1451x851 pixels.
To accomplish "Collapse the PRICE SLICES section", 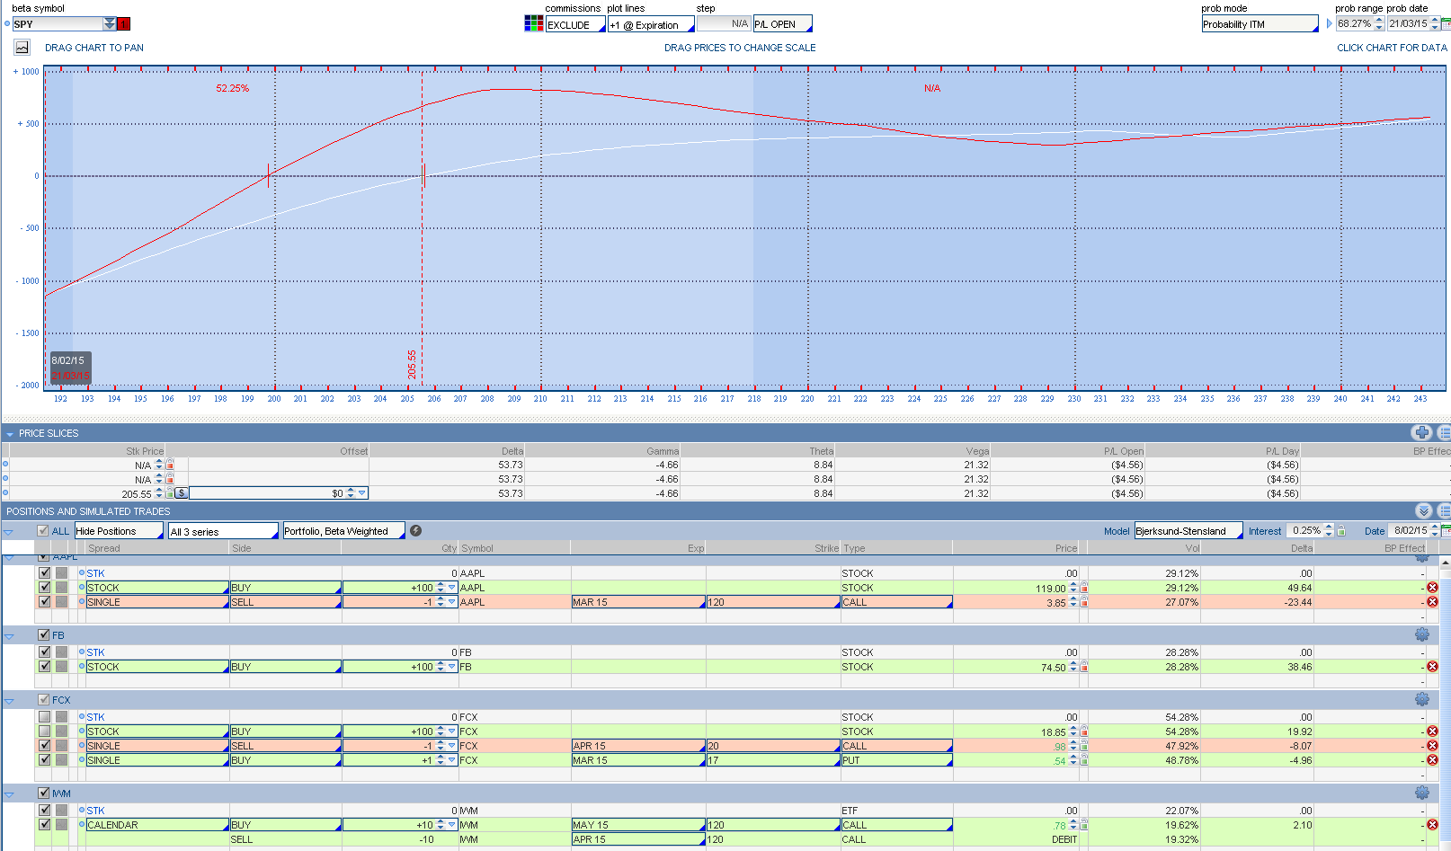I will [x=10, y=434].
